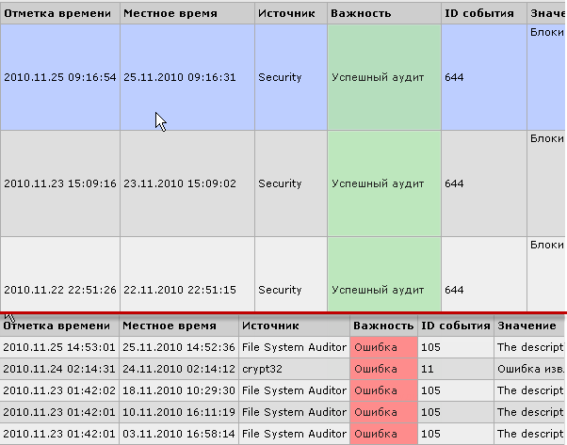Image resolution: width=567 pixels, height=445 pixels.
Task: Grab the red divider between the tables
Action: click(x=283, y=312)
